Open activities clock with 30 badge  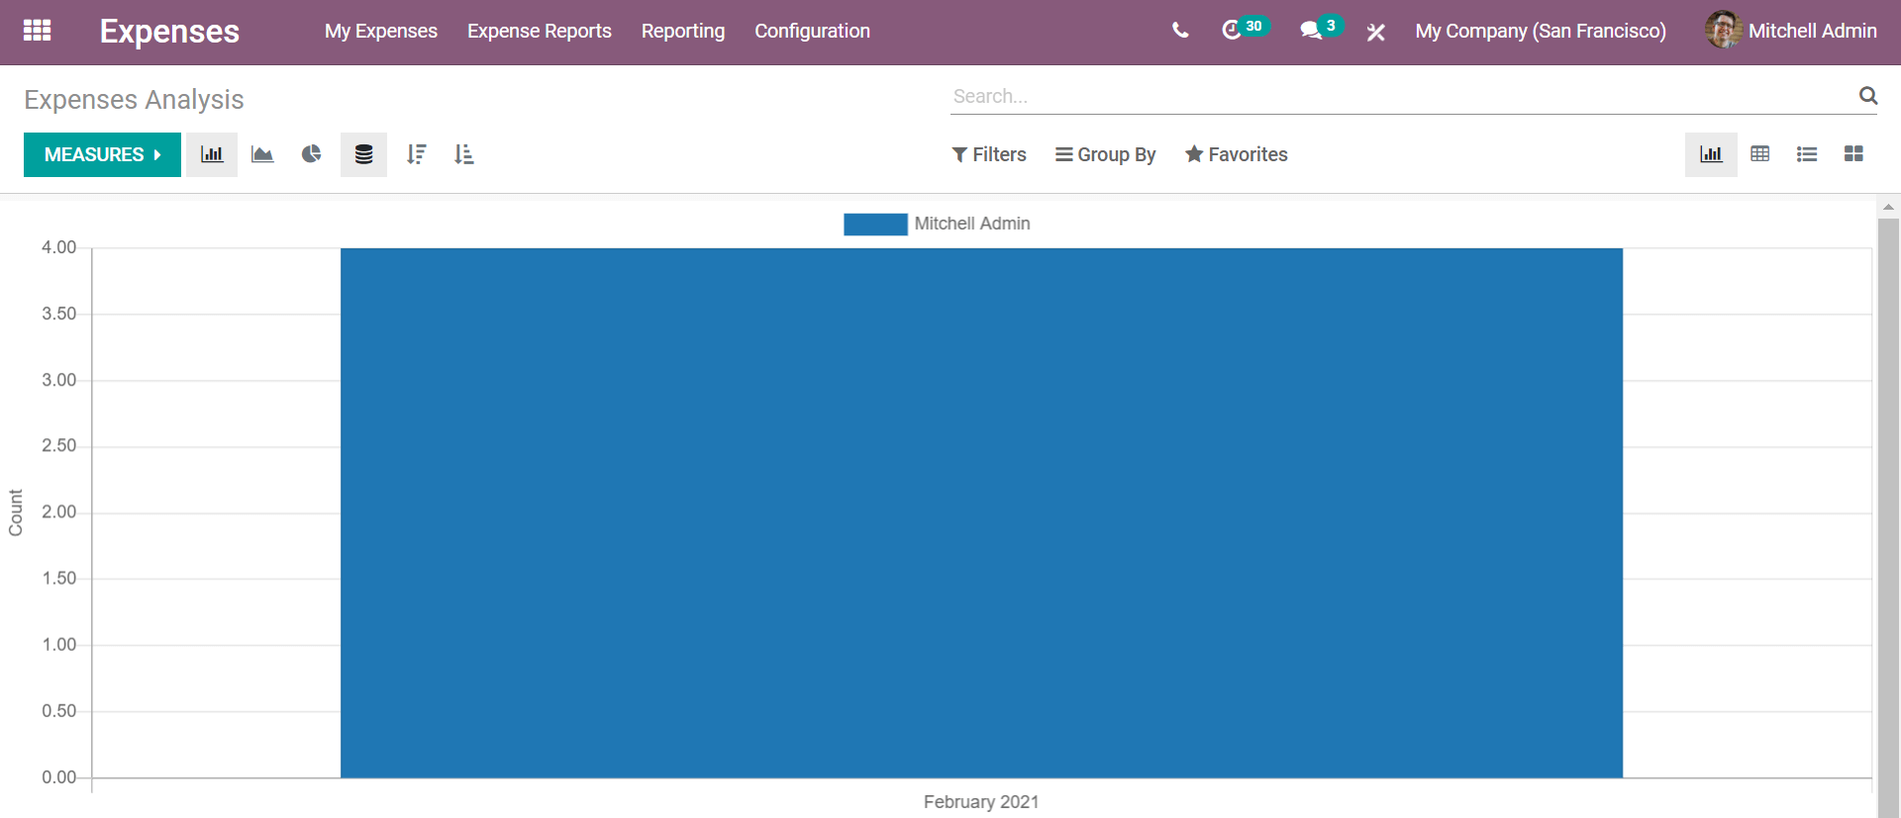click(x=1245, y=29)
